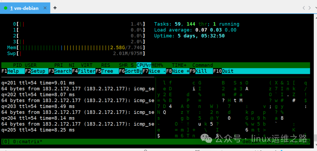Select the vm-debian session tab
317x151 pixels.
tap(25, 8)
